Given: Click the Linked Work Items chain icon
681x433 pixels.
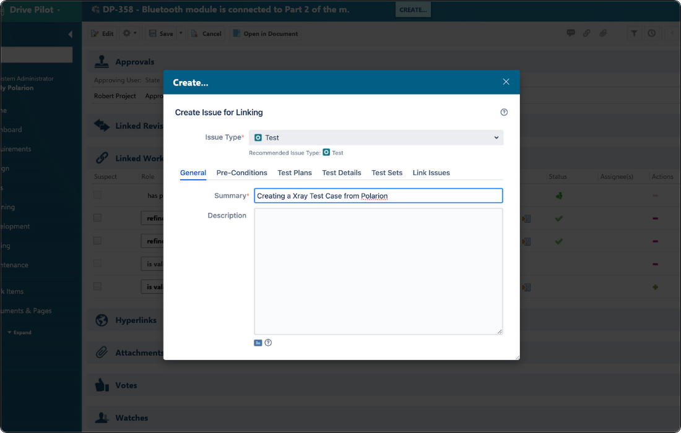Looking at the screenshot, I should click(102, 158).
